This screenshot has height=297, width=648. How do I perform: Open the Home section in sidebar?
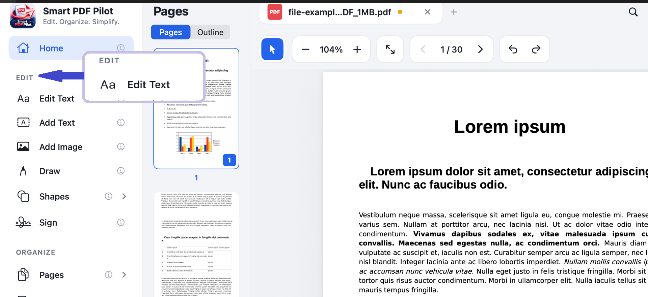(71, 48)
